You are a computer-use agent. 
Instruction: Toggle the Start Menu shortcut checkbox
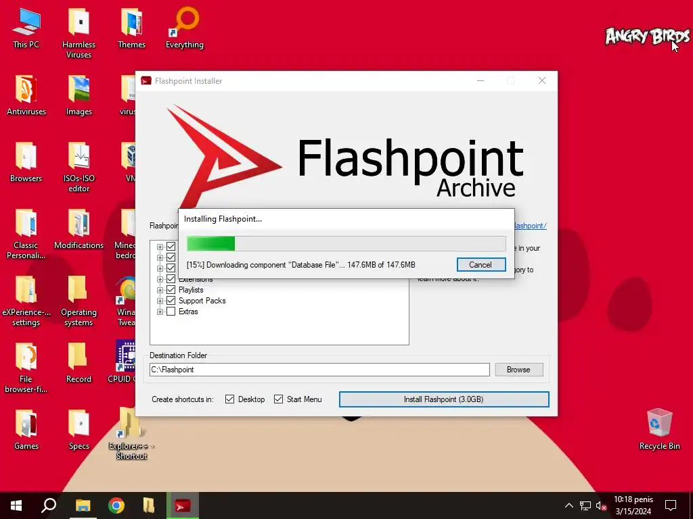278,399
